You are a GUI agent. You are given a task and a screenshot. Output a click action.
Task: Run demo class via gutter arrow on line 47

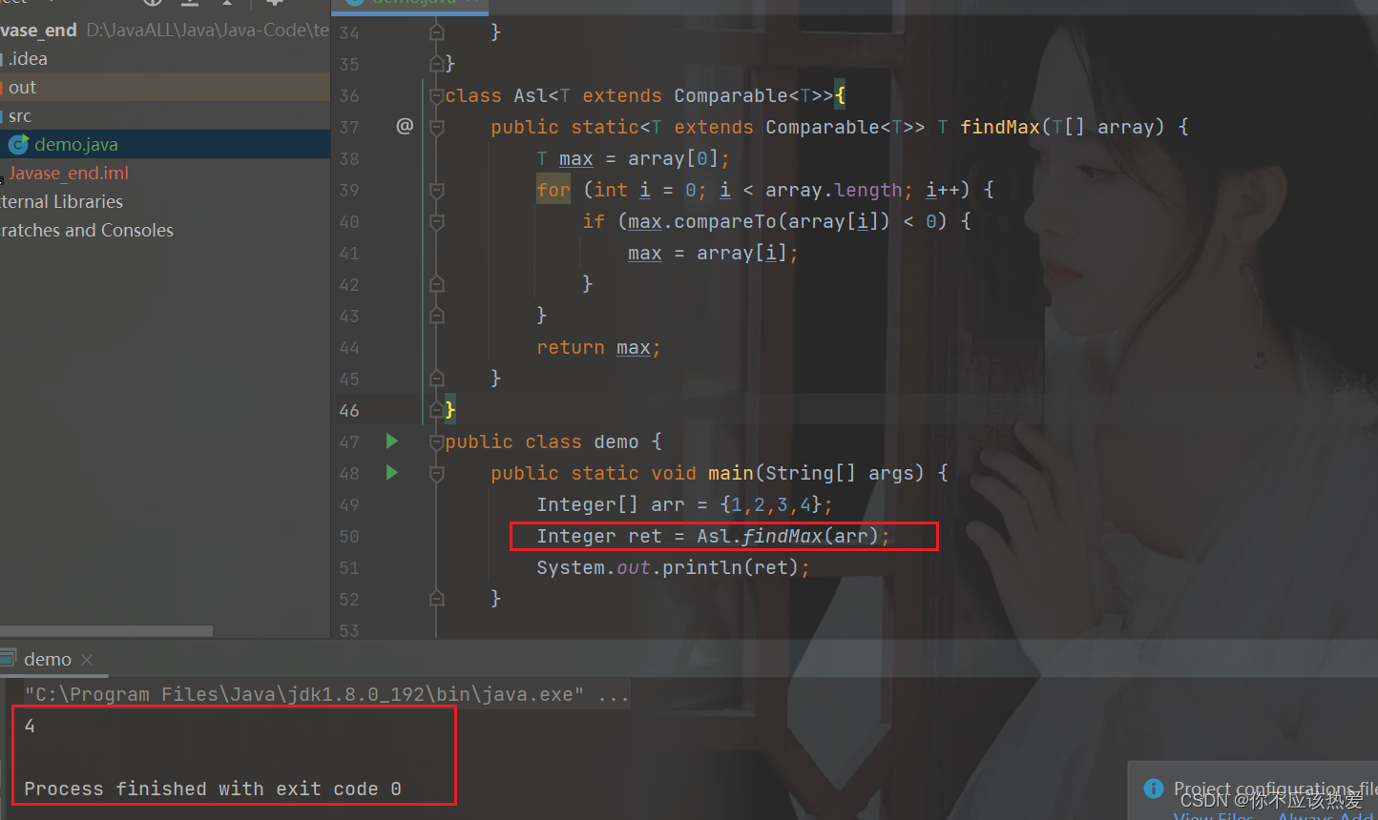[392, 441]
